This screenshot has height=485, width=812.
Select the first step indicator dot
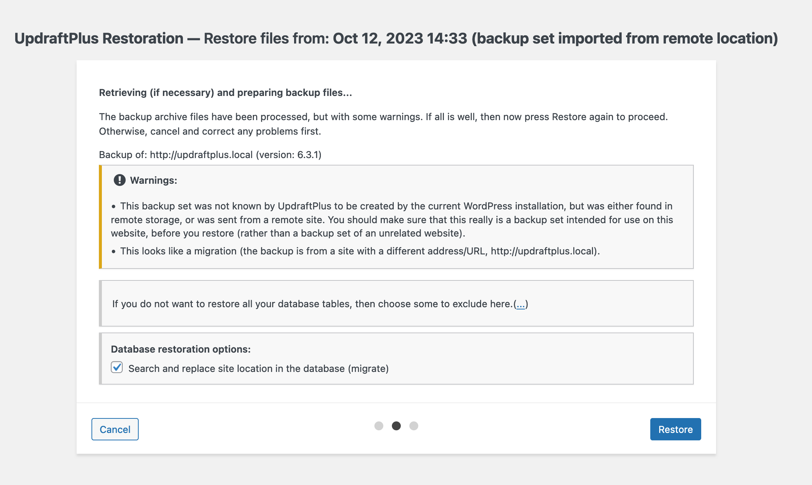coord(378,426)
